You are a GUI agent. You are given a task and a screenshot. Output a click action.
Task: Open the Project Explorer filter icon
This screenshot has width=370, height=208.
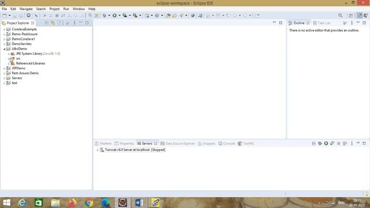coord(59,23)
